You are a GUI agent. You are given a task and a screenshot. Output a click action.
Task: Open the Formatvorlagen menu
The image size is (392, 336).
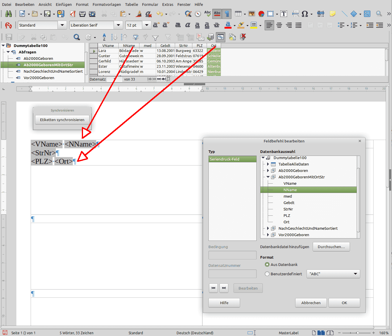(x=107, y=4)
